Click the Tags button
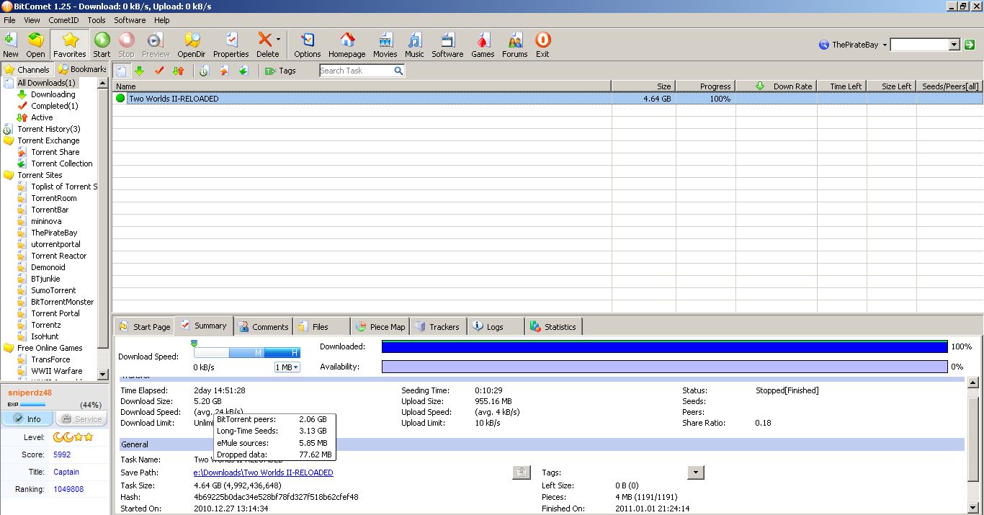This screenshot has width=984, height=515. pyautogui.click(x=280, y=71)
